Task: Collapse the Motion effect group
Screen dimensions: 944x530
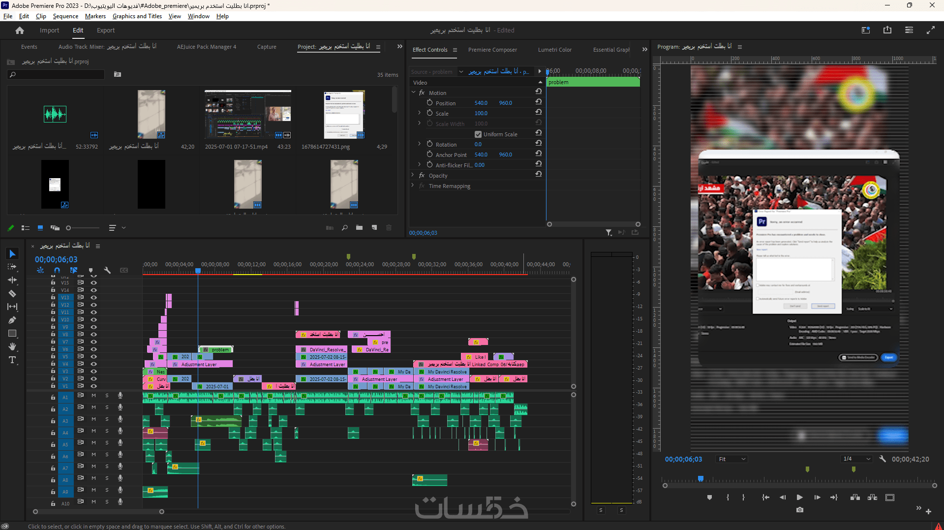Action: (413, 93)
